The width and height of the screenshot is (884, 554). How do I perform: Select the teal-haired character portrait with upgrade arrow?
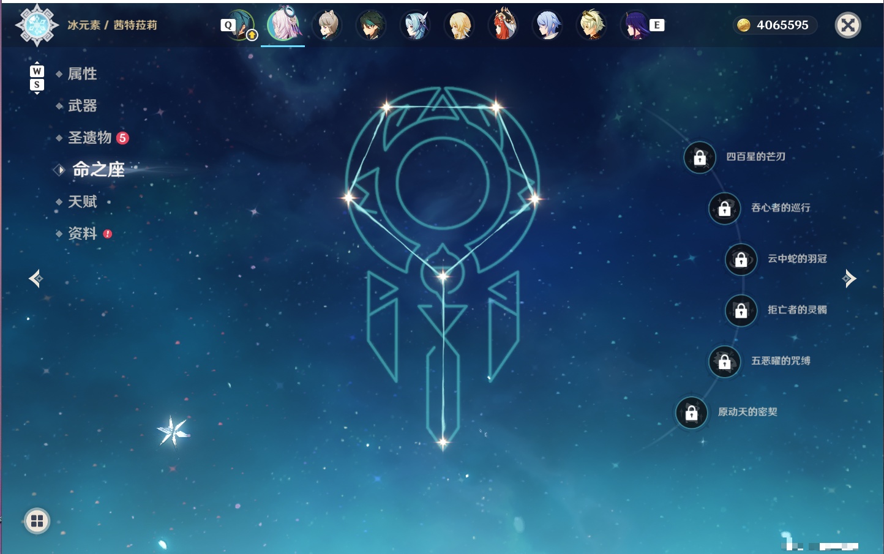(x=240, y=25)
